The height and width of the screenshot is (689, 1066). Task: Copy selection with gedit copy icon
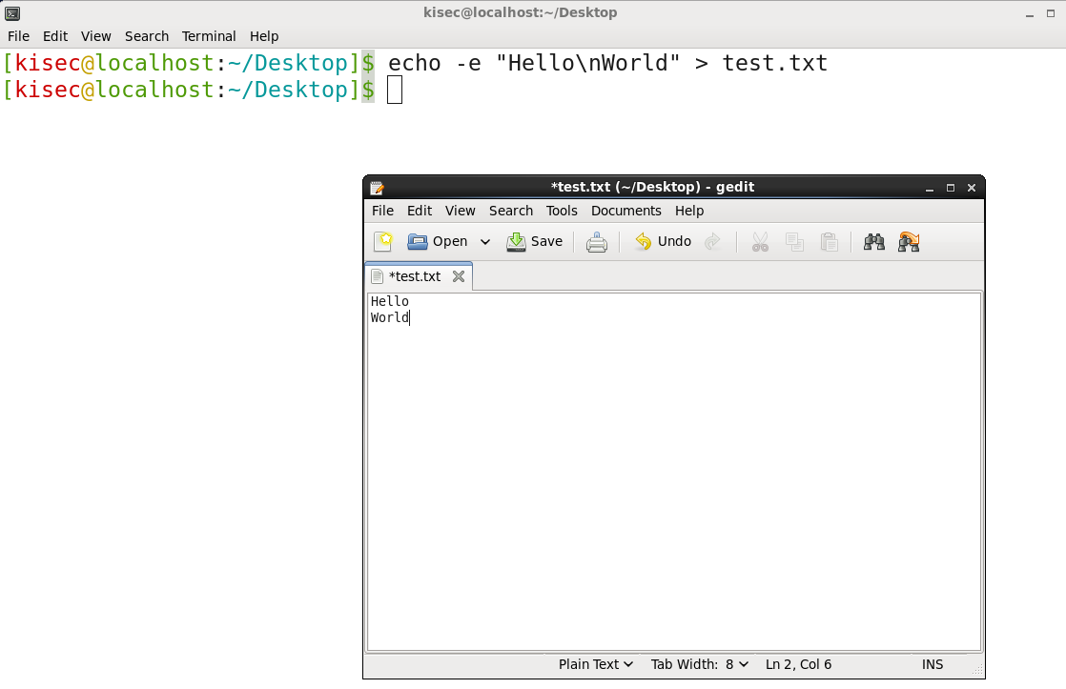pos(795,242)
